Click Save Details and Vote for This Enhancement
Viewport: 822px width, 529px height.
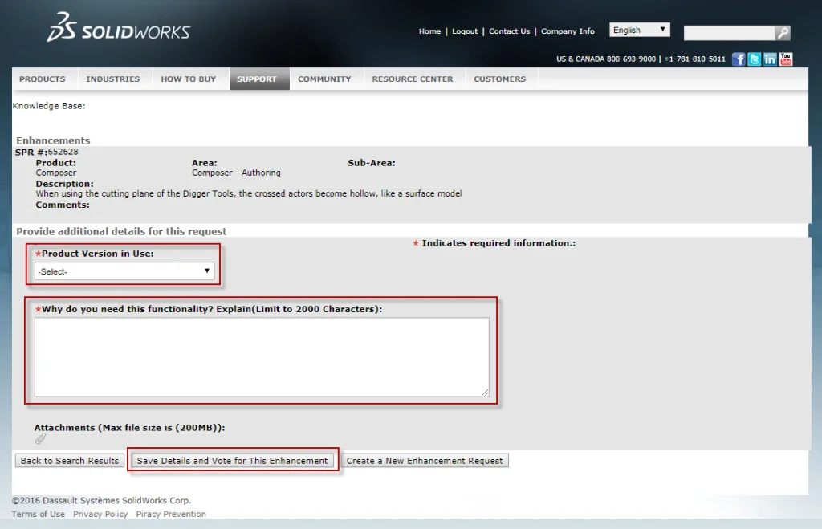[232, 460]
